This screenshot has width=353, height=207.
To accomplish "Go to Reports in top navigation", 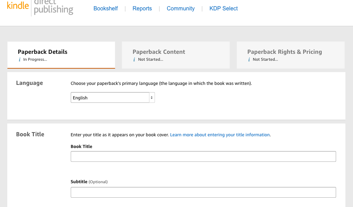I will [x=142, y=9].
